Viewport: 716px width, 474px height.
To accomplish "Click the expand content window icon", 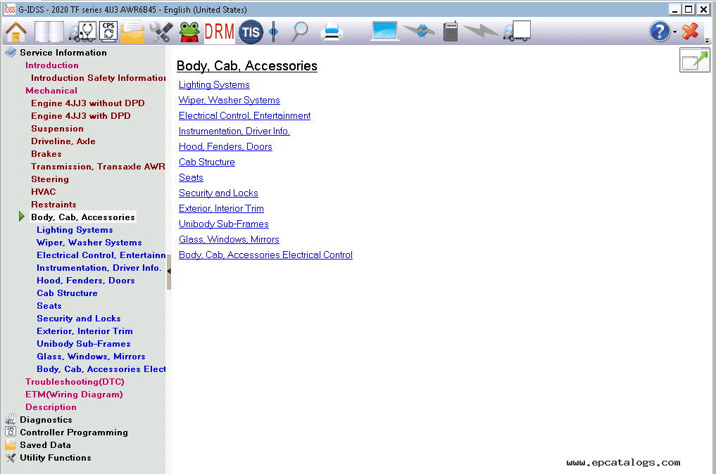I will pos(695,60).
